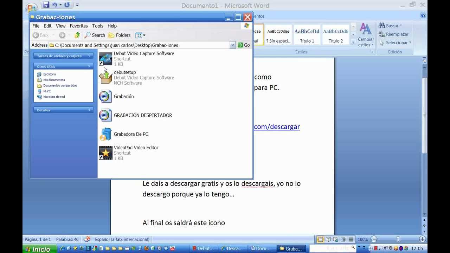Screen dimensions: 450x253
Task: Open the Seleccionar dropdown in Word ribbon
Action: tap(395, 43)
